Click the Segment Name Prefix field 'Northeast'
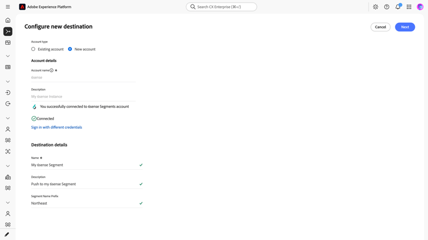Viewport: 428px width, 240px height. tap(87, 203)
